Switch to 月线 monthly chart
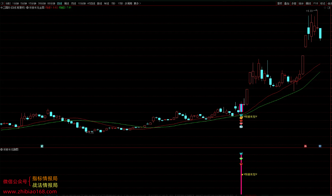Image resolution: width=332 pixels, height=196 pixels. pos(74,3)
